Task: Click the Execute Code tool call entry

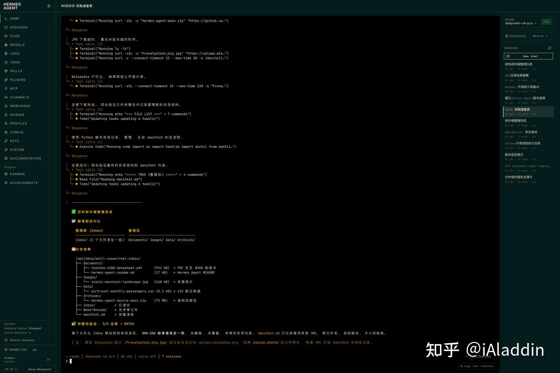Action: [156, 146]
